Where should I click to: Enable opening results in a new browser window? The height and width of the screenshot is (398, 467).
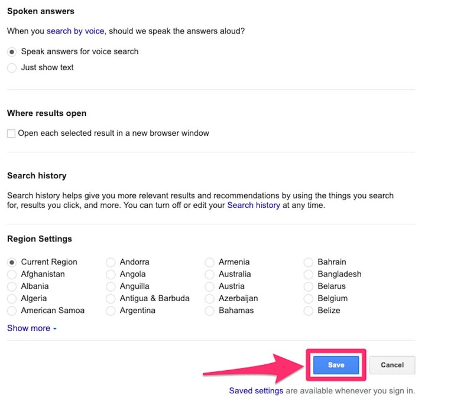[11, 134]
